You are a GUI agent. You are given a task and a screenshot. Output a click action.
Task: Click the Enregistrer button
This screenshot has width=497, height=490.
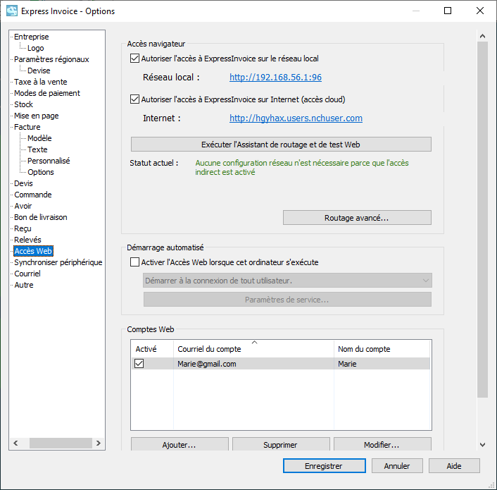tap(323, 466)
